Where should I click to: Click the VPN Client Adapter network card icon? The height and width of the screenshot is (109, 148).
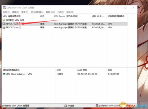coord(4,74)
